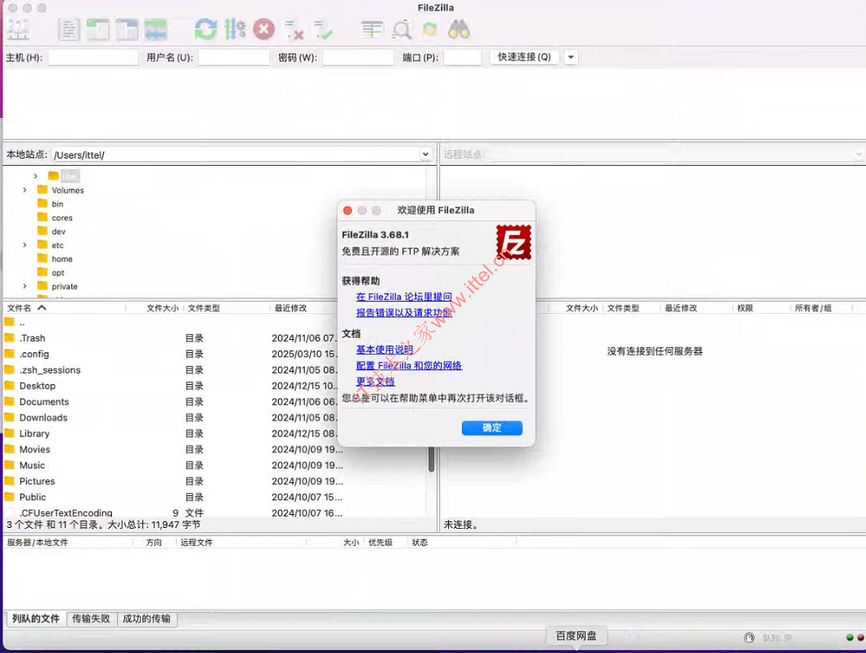866x653 pixels.
Task: Click the reconnect to last server icon
Action: (x=322, y=29)
